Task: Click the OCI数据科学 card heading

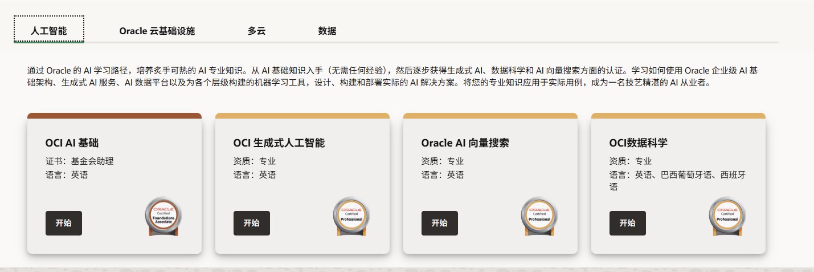Action: coord(638,143)
